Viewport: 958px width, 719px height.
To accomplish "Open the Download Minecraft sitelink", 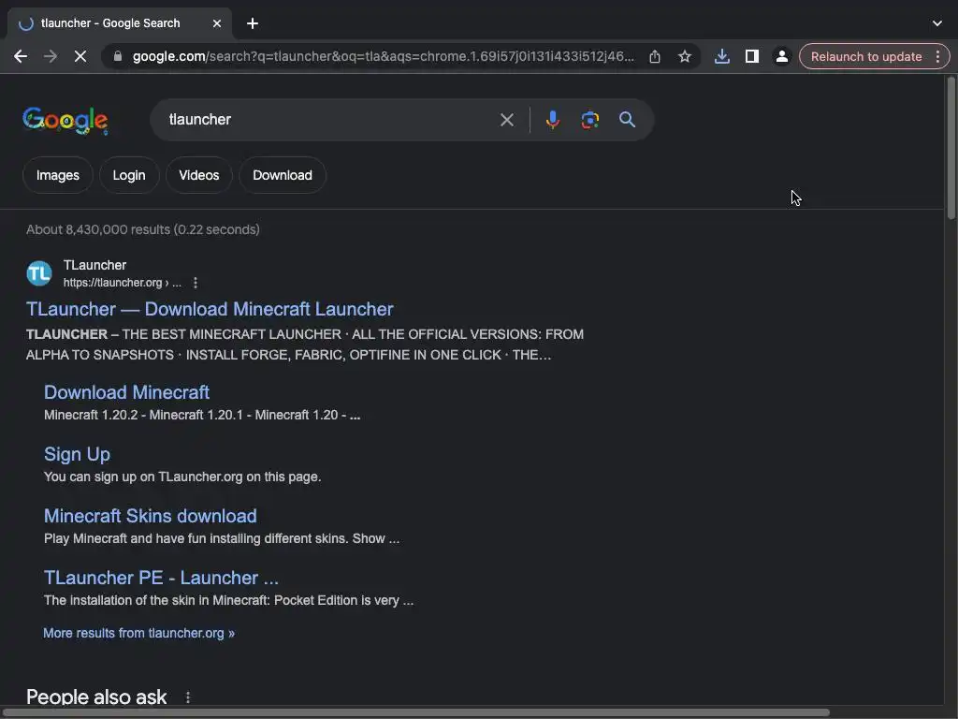I will (126, 392).
